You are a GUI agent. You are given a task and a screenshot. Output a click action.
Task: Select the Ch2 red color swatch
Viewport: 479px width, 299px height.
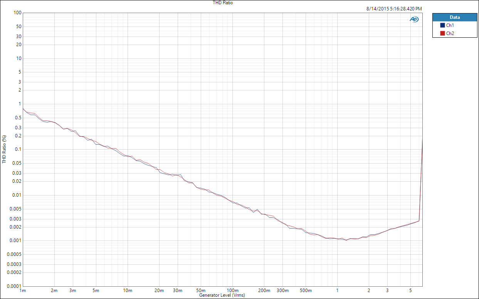(442, 33)
